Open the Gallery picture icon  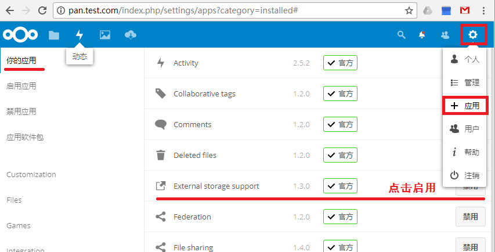coord(105,35)
